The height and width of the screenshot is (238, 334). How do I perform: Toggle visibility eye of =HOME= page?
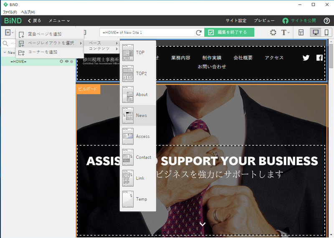click(67, 61)
